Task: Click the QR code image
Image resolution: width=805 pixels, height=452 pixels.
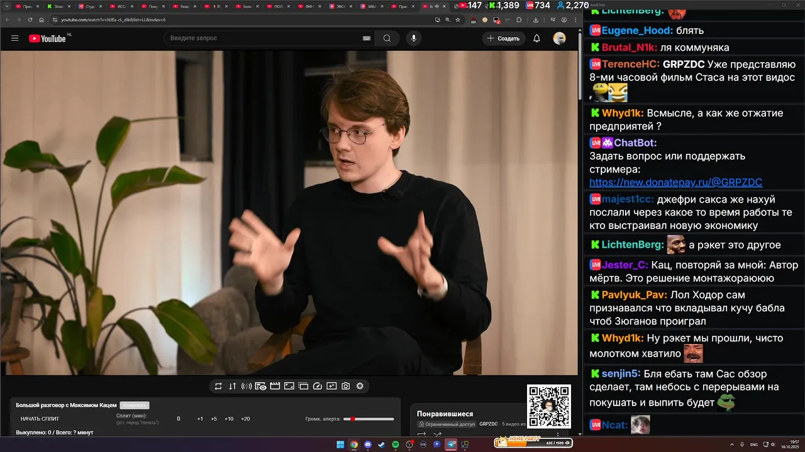Action: pyautogui.click(x=549, y=407)
